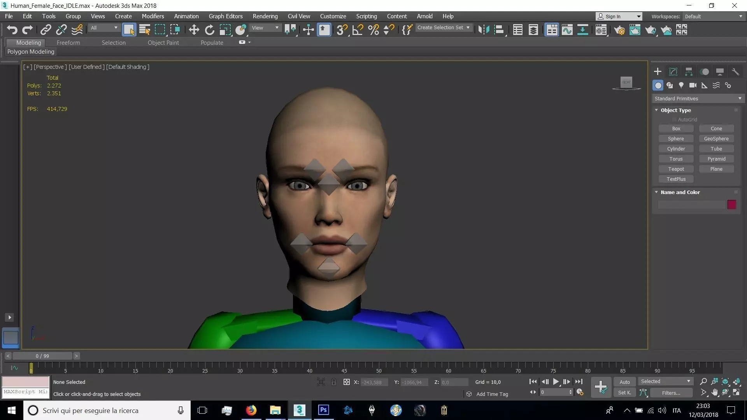
Task: Select the Lights category icon
Action: click(681, 85)
